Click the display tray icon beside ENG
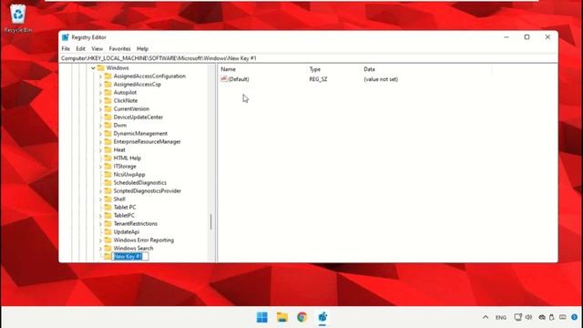The image size is (583, 328). point(518,317)
